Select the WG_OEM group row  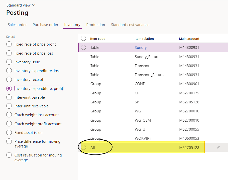pyautogui.click(x=143, y=120)
